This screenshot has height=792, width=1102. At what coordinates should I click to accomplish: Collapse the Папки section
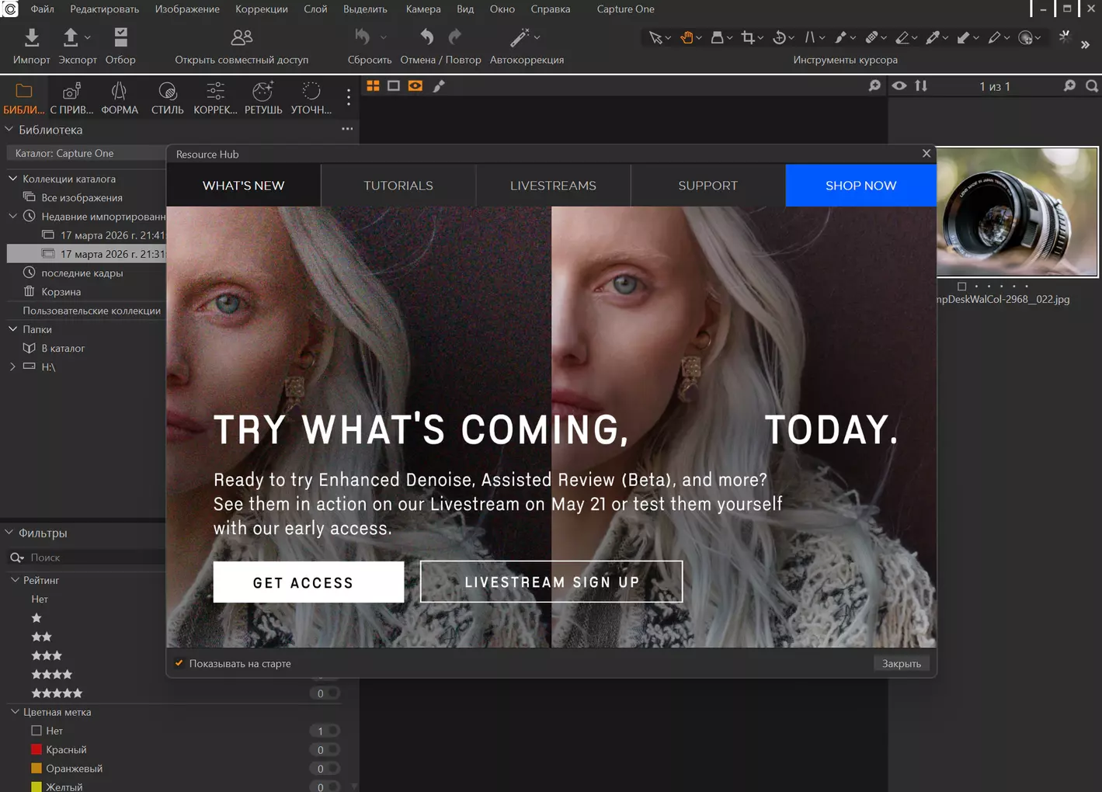tap(13, 329)
